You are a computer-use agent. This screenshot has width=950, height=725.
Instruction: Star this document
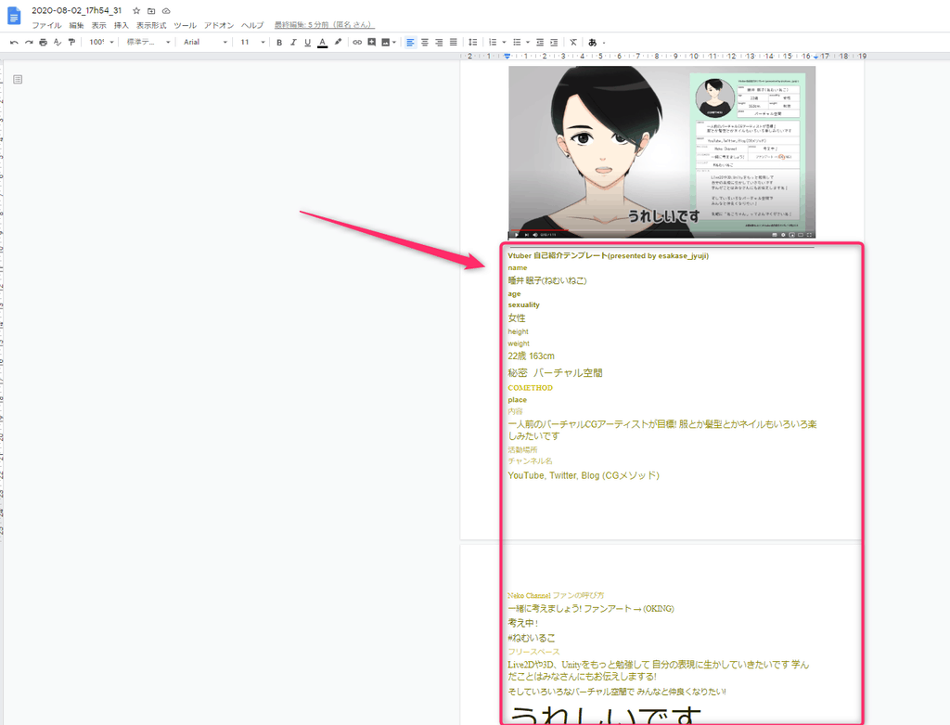click(x=136, y=11)
